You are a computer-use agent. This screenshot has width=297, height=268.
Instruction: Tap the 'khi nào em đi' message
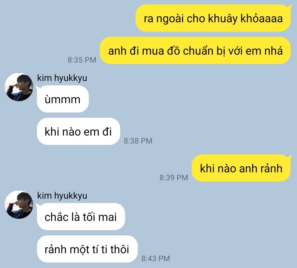78,131
